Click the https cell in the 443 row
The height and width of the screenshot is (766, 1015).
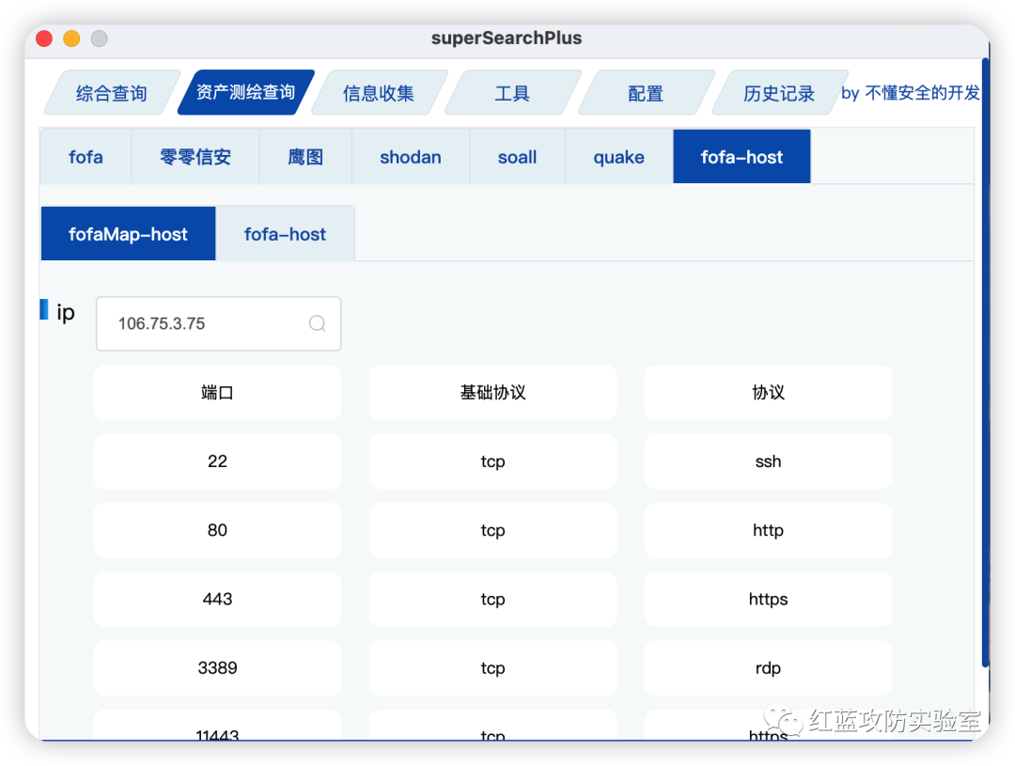[769, 599]
